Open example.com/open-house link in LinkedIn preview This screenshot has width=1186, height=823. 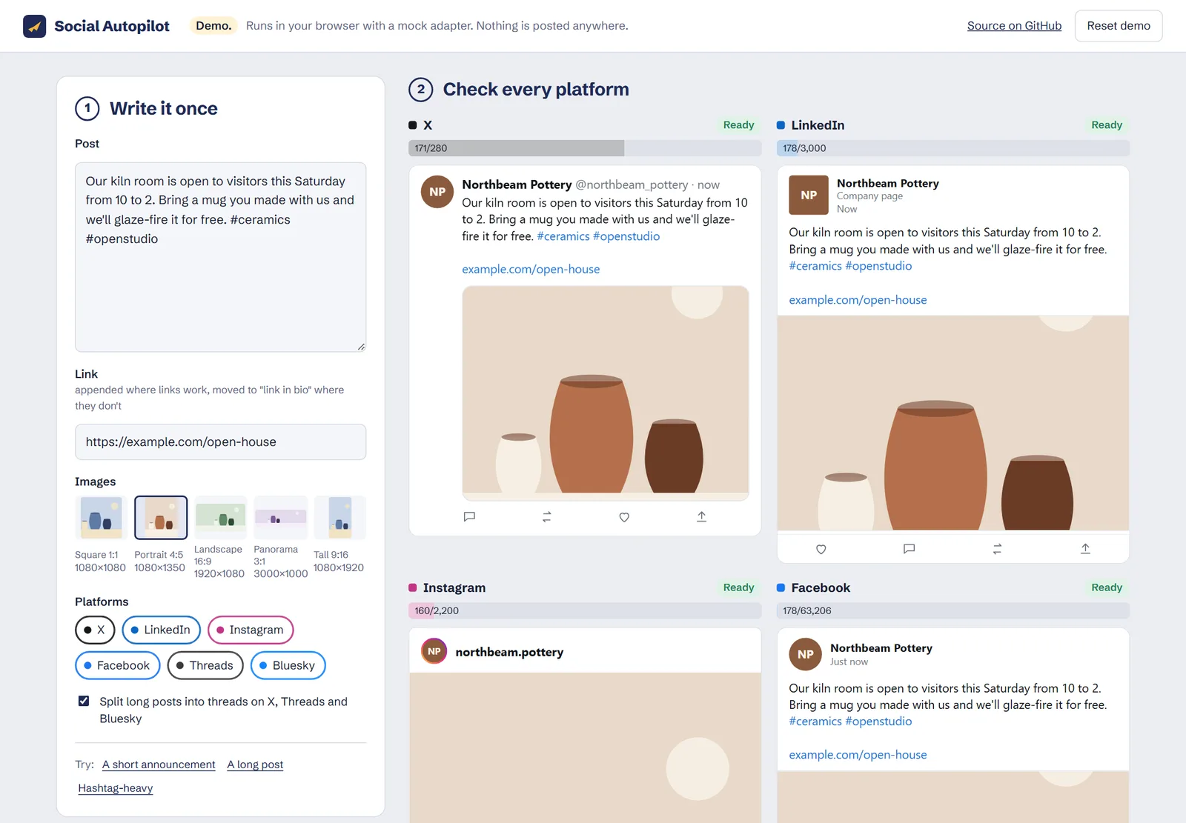(858, 299)
